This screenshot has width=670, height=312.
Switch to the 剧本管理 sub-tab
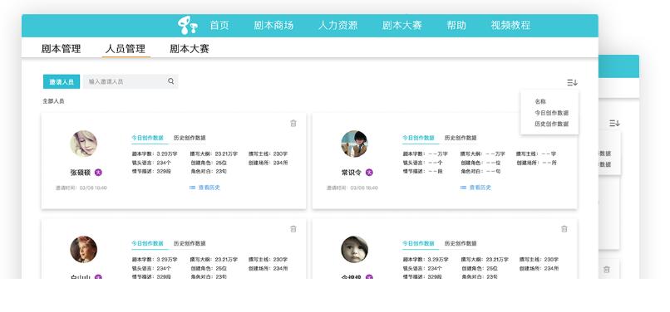pyautogui.click(x=62, y=49)
